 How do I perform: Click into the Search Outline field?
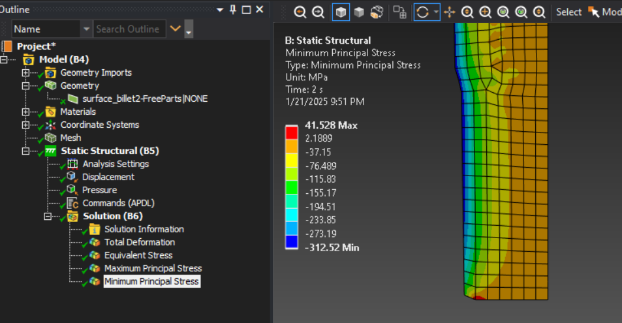click(128, 29)
